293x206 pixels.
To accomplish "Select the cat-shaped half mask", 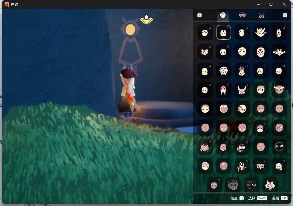I will tap(205, 51).
